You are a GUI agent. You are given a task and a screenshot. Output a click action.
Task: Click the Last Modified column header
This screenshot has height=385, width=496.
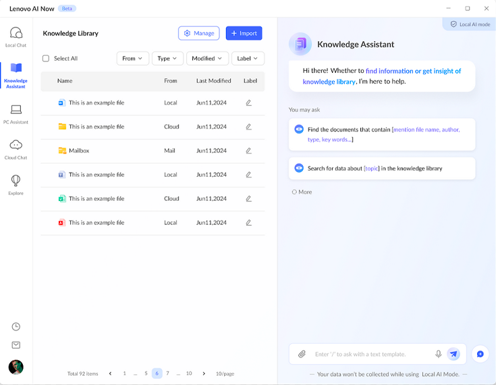pos(213,81)
